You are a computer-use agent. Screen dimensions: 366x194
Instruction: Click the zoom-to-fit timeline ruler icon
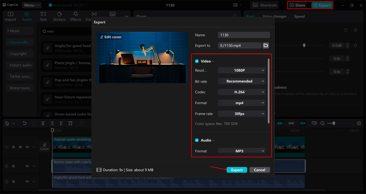pyautogui.click(x=314, y=123)
